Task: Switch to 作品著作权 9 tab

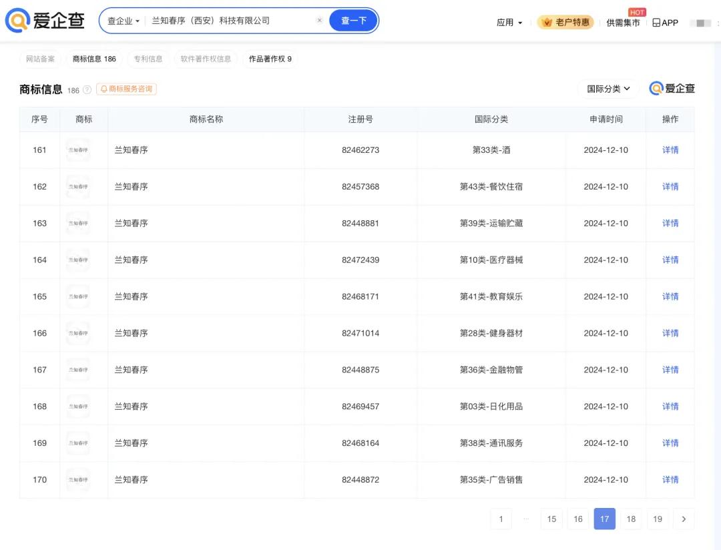Action: pos(270,59)
